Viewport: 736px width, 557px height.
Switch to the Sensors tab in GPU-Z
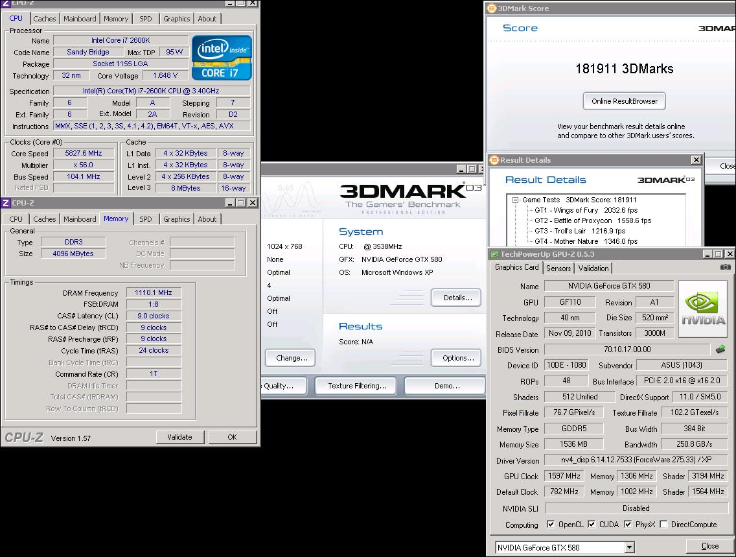[558, 268]
